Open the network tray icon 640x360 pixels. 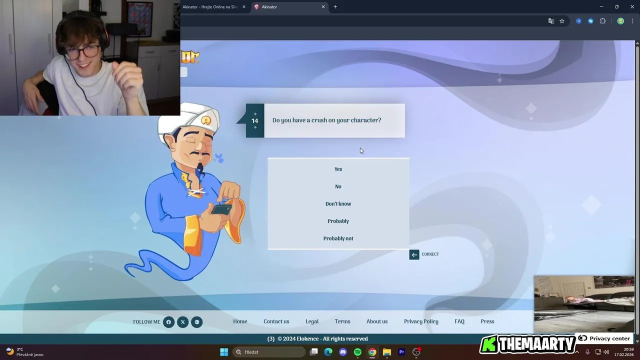tap(598, 352)
